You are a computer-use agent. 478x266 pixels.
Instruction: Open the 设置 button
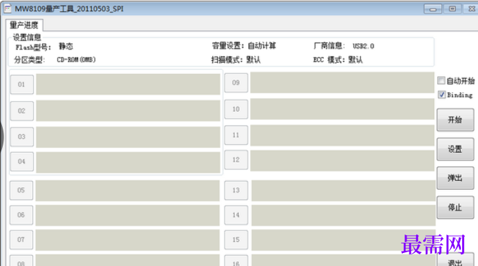[455, 149]
